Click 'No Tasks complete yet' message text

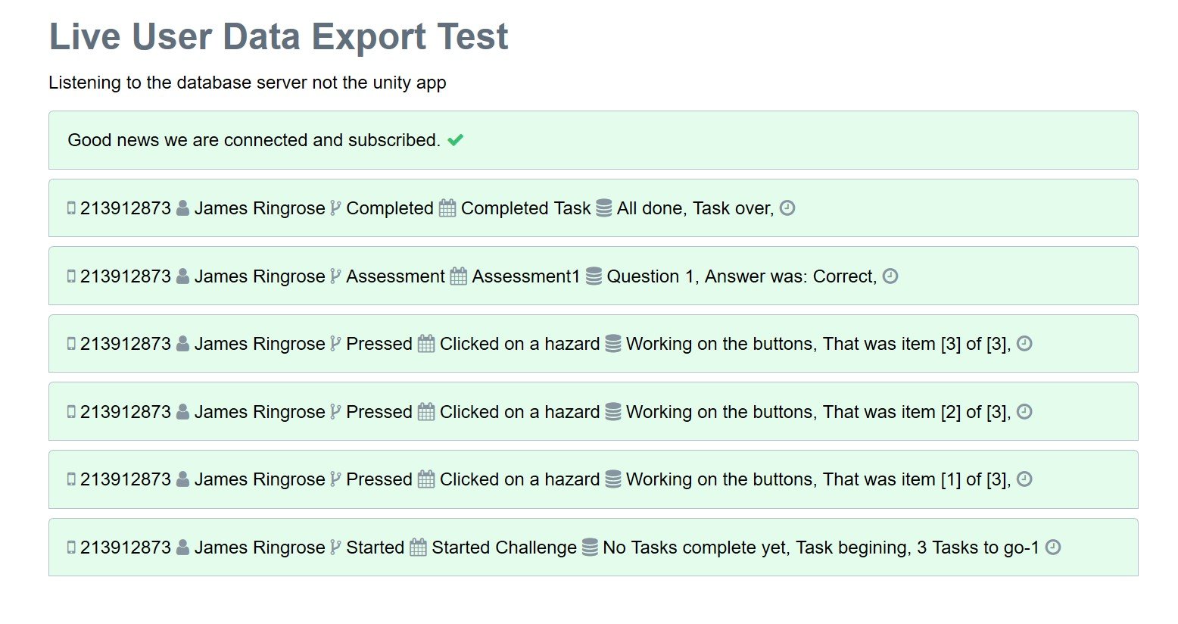[695, 548]
